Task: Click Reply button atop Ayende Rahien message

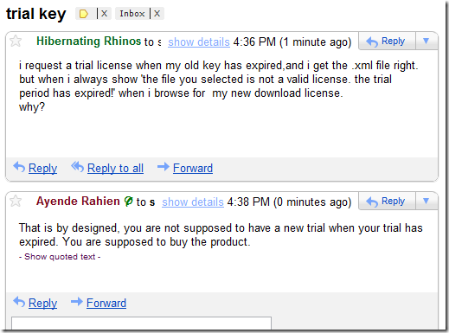Action: tap(387, 202)
